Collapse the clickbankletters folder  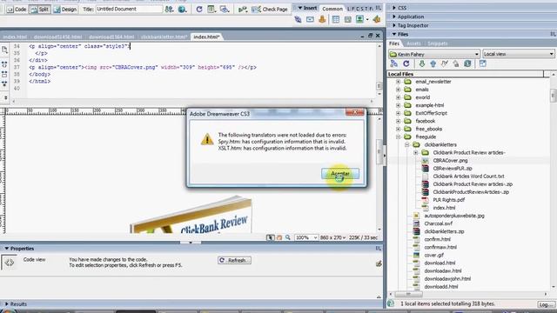point(407,145)
